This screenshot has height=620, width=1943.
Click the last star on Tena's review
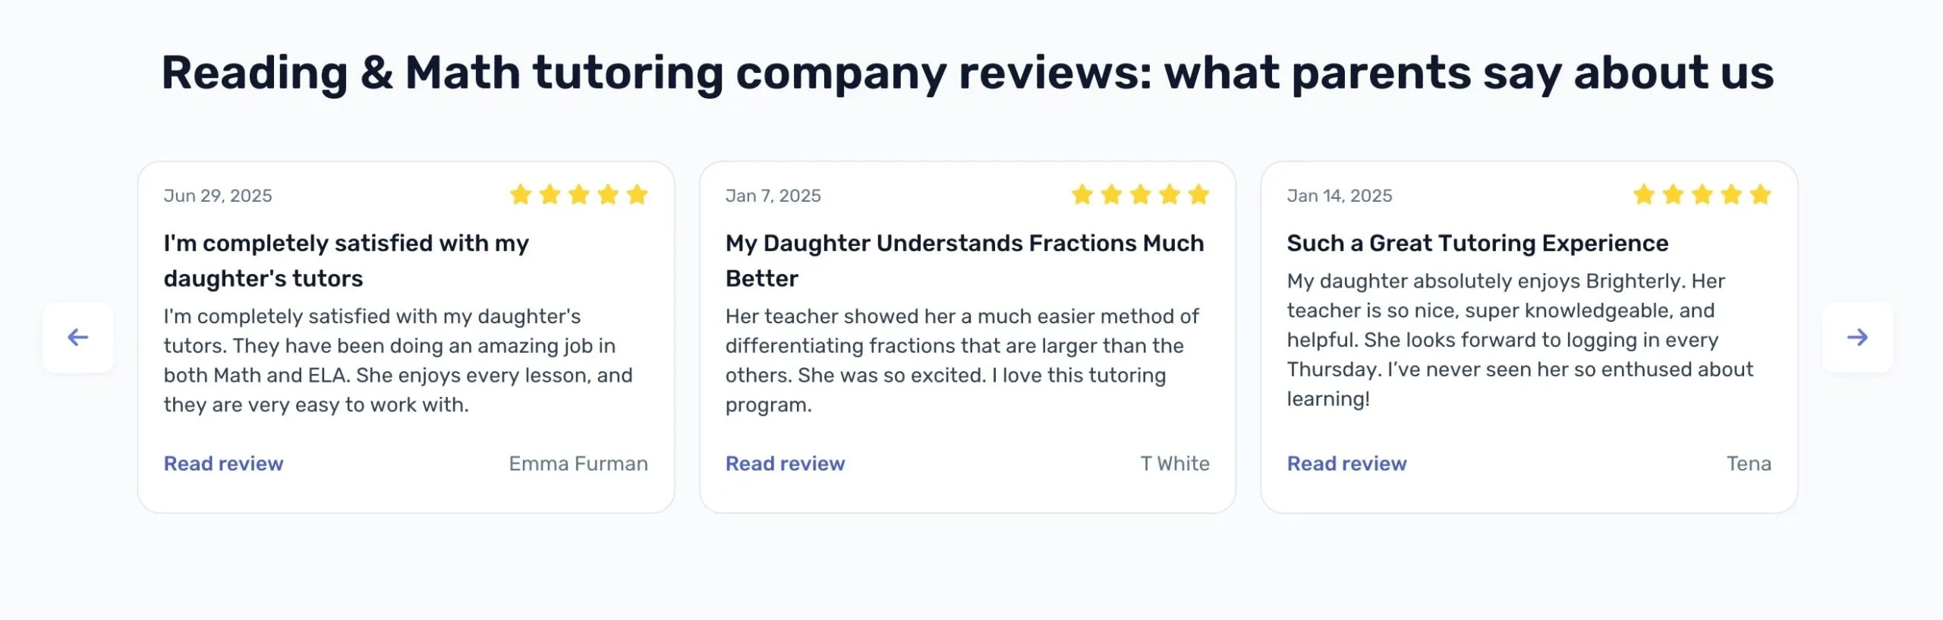(1762, 195)
